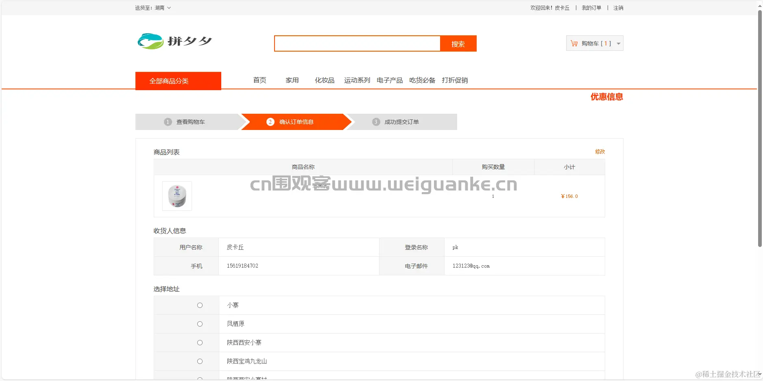Click the 优惠信息 heading link
The width and height of the screenshot is (763, 381).
coord(607,97)
